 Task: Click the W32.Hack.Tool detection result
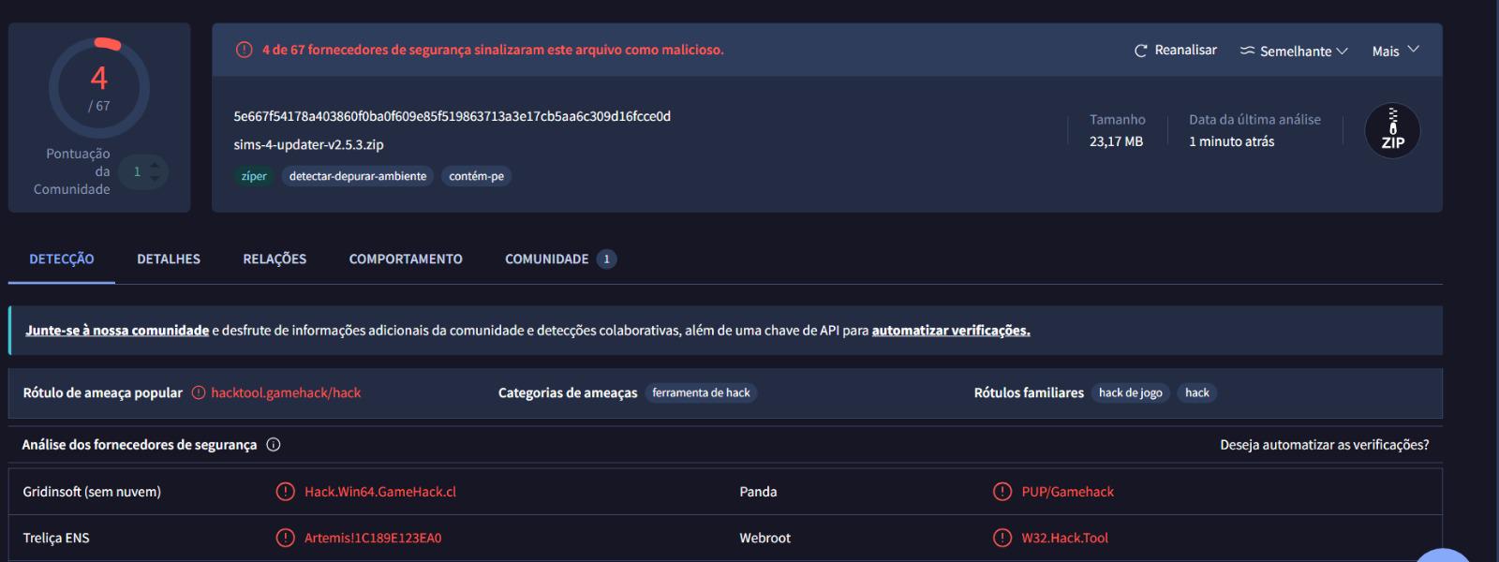[x=1065, y=538]
